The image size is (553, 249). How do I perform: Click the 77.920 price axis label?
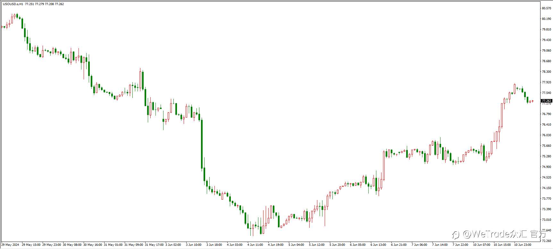(x=546, y=82)
